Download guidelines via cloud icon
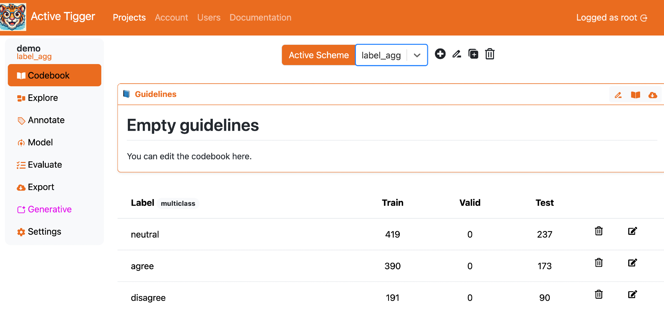664x310 pixels. coord(653,95)
